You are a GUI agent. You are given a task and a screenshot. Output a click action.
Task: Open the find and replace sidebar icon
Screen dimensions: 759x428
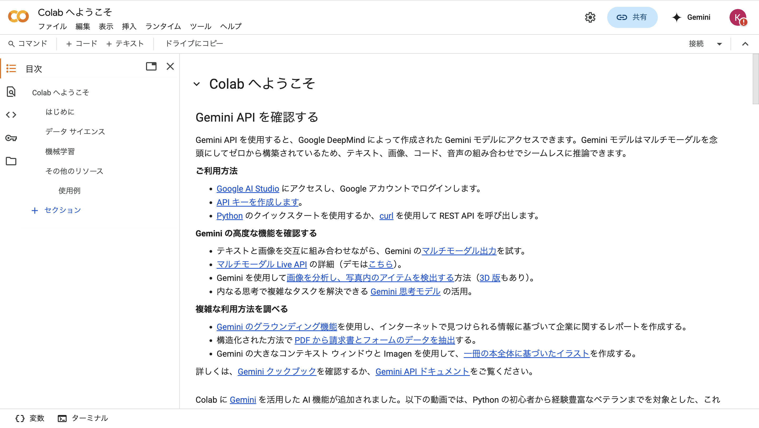pos(11,92)
